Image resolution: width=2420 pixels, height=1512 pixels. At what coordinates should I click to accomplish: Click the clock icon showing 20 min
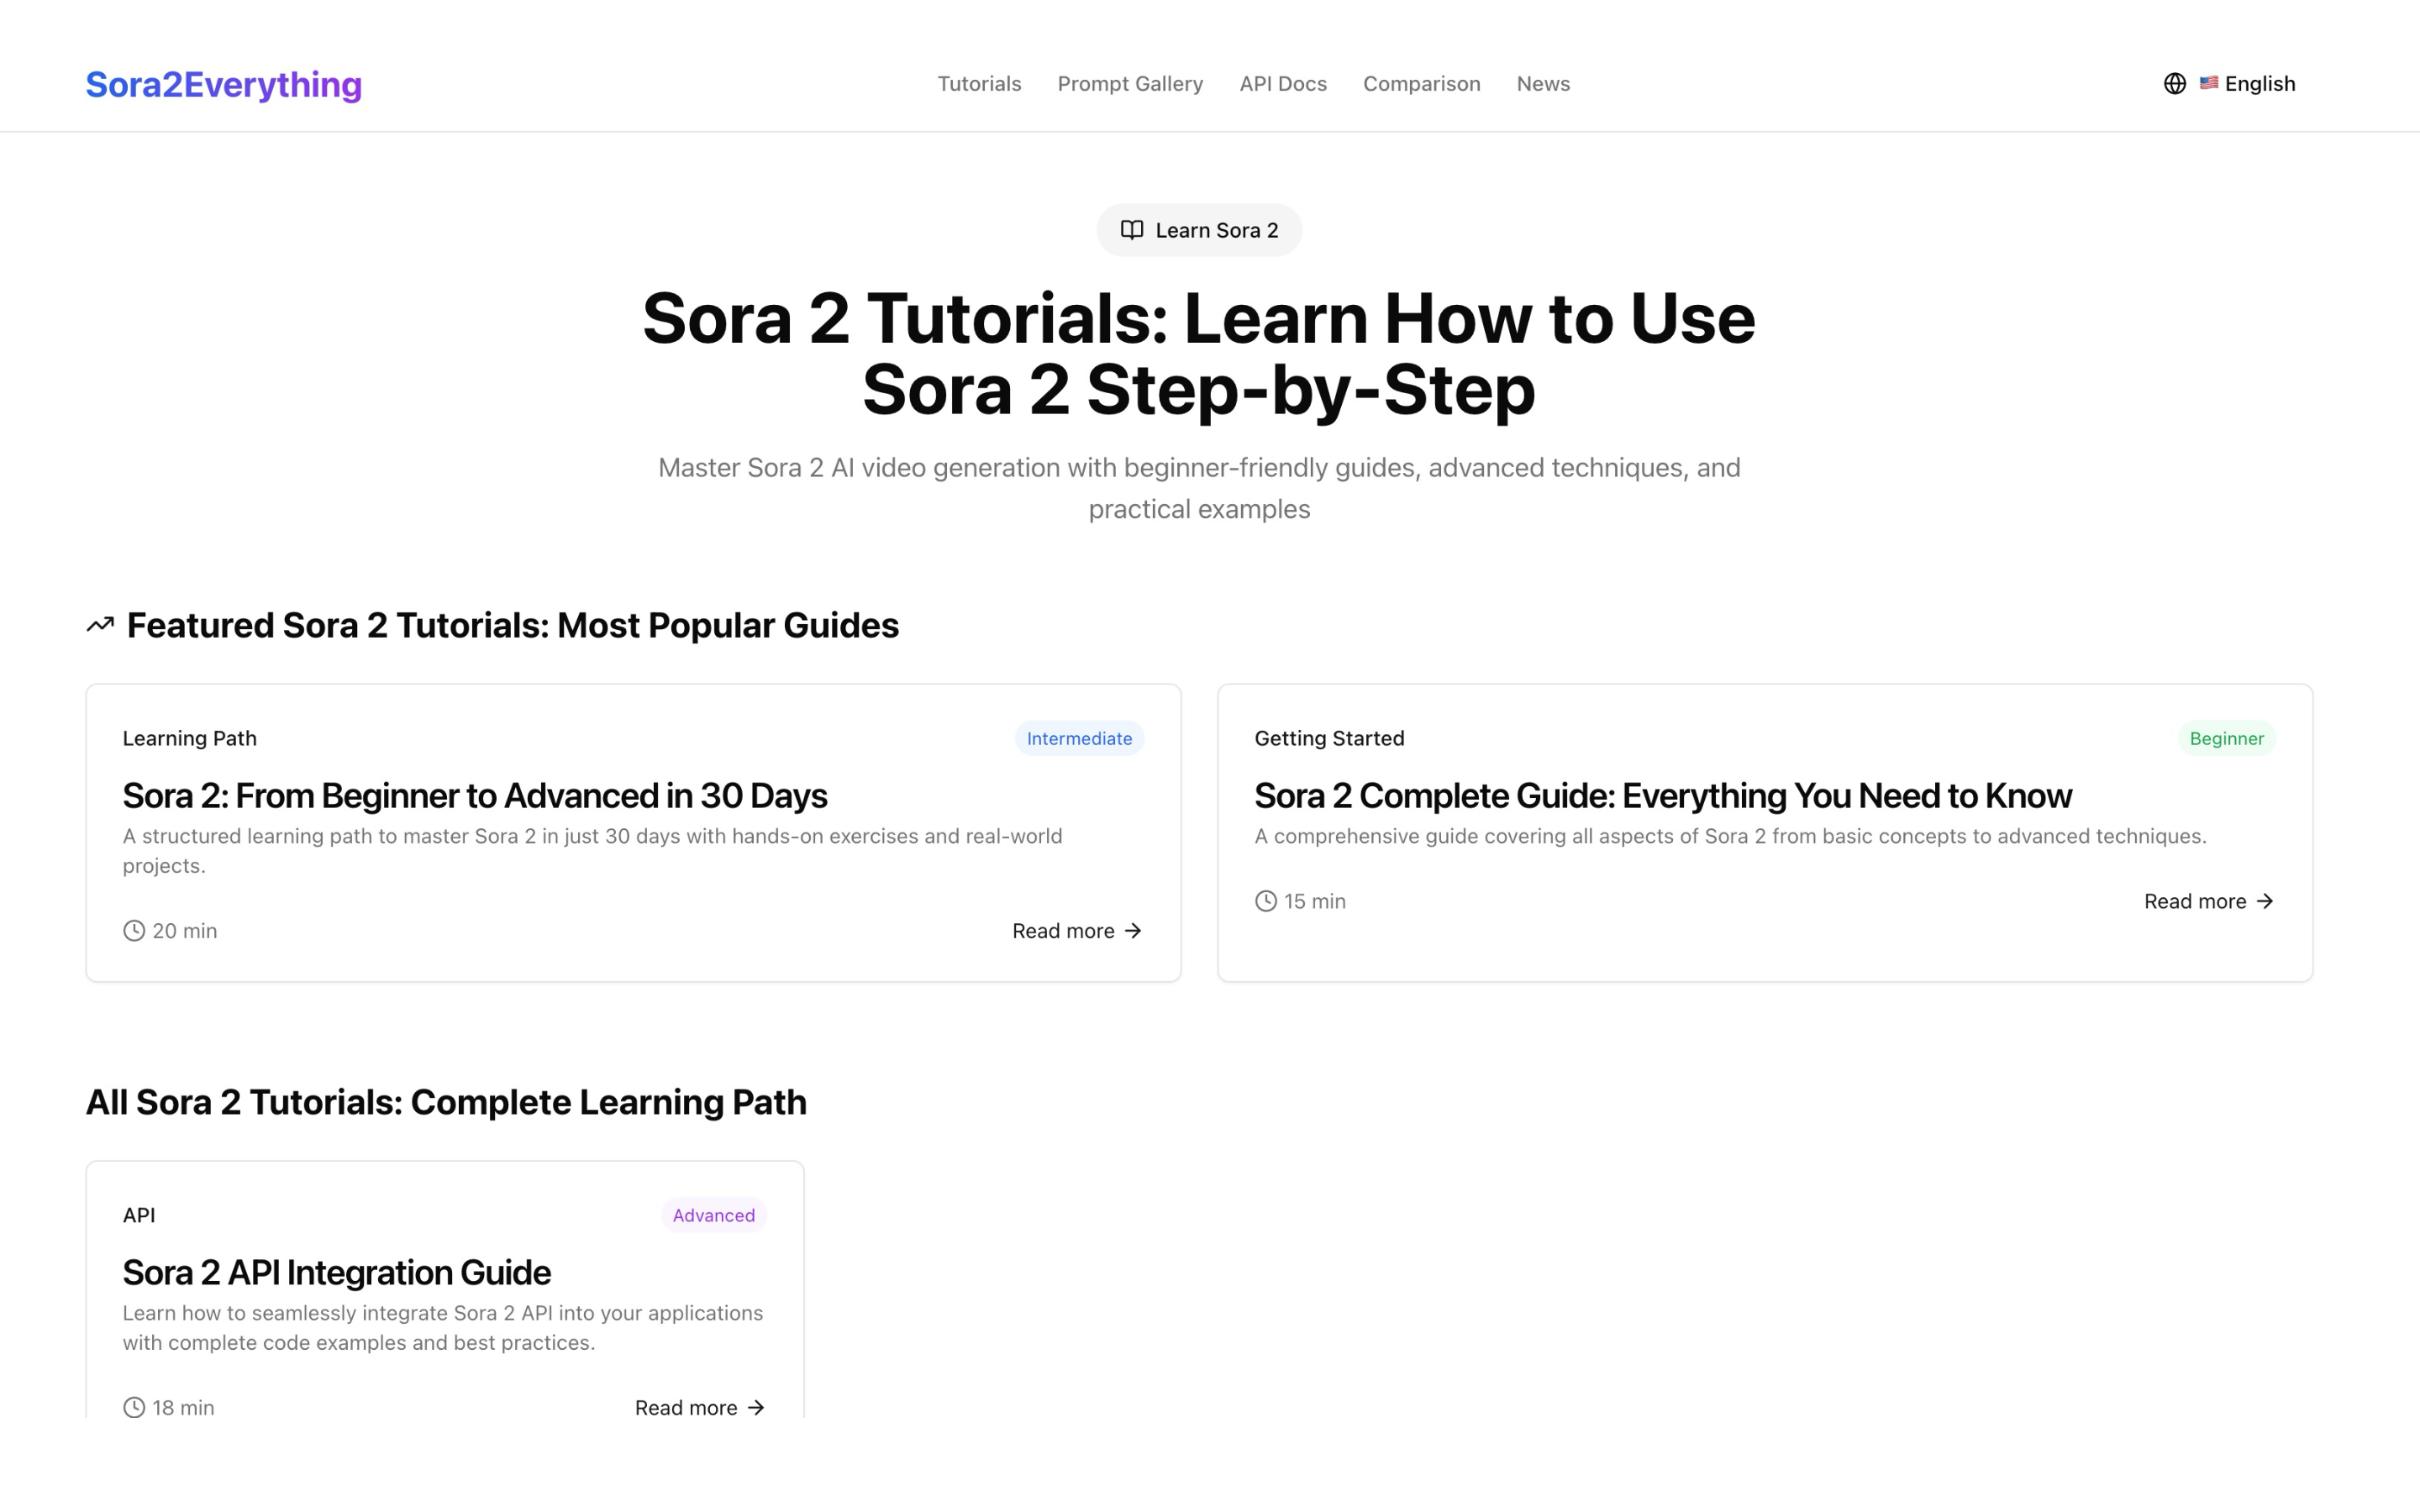pos(133,930)
